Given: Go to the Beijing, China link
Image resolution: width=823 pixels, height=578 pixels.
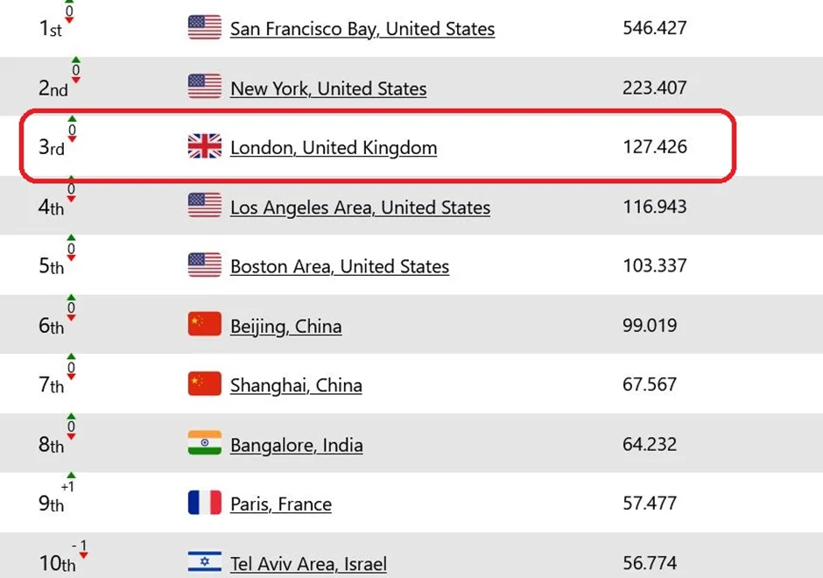Looking at the screenshot, I should (x=285, y=327).
